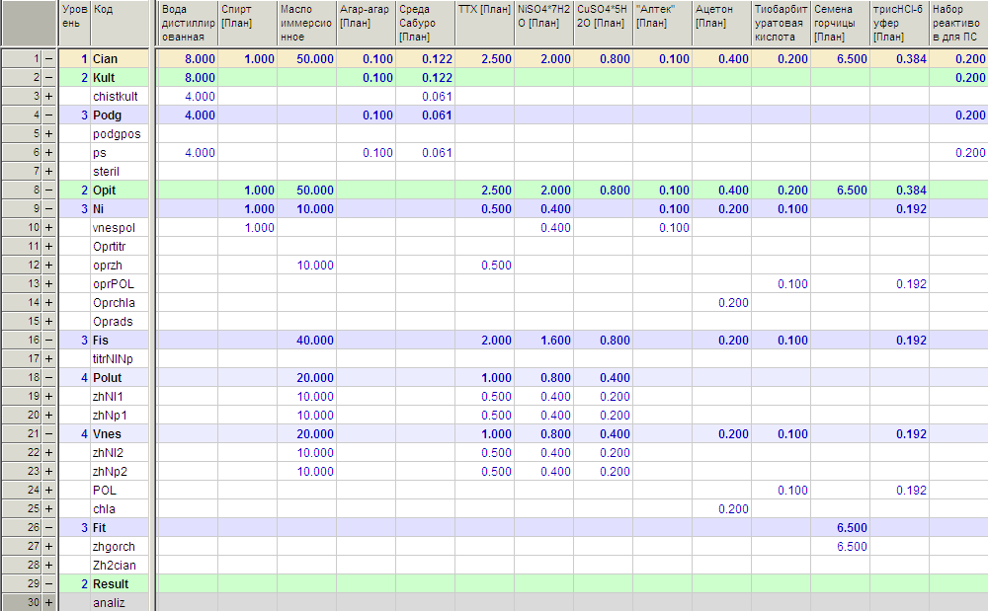Click the 'Семена горчицы [План]' column header
988x611 pixels.
point(839,24)
